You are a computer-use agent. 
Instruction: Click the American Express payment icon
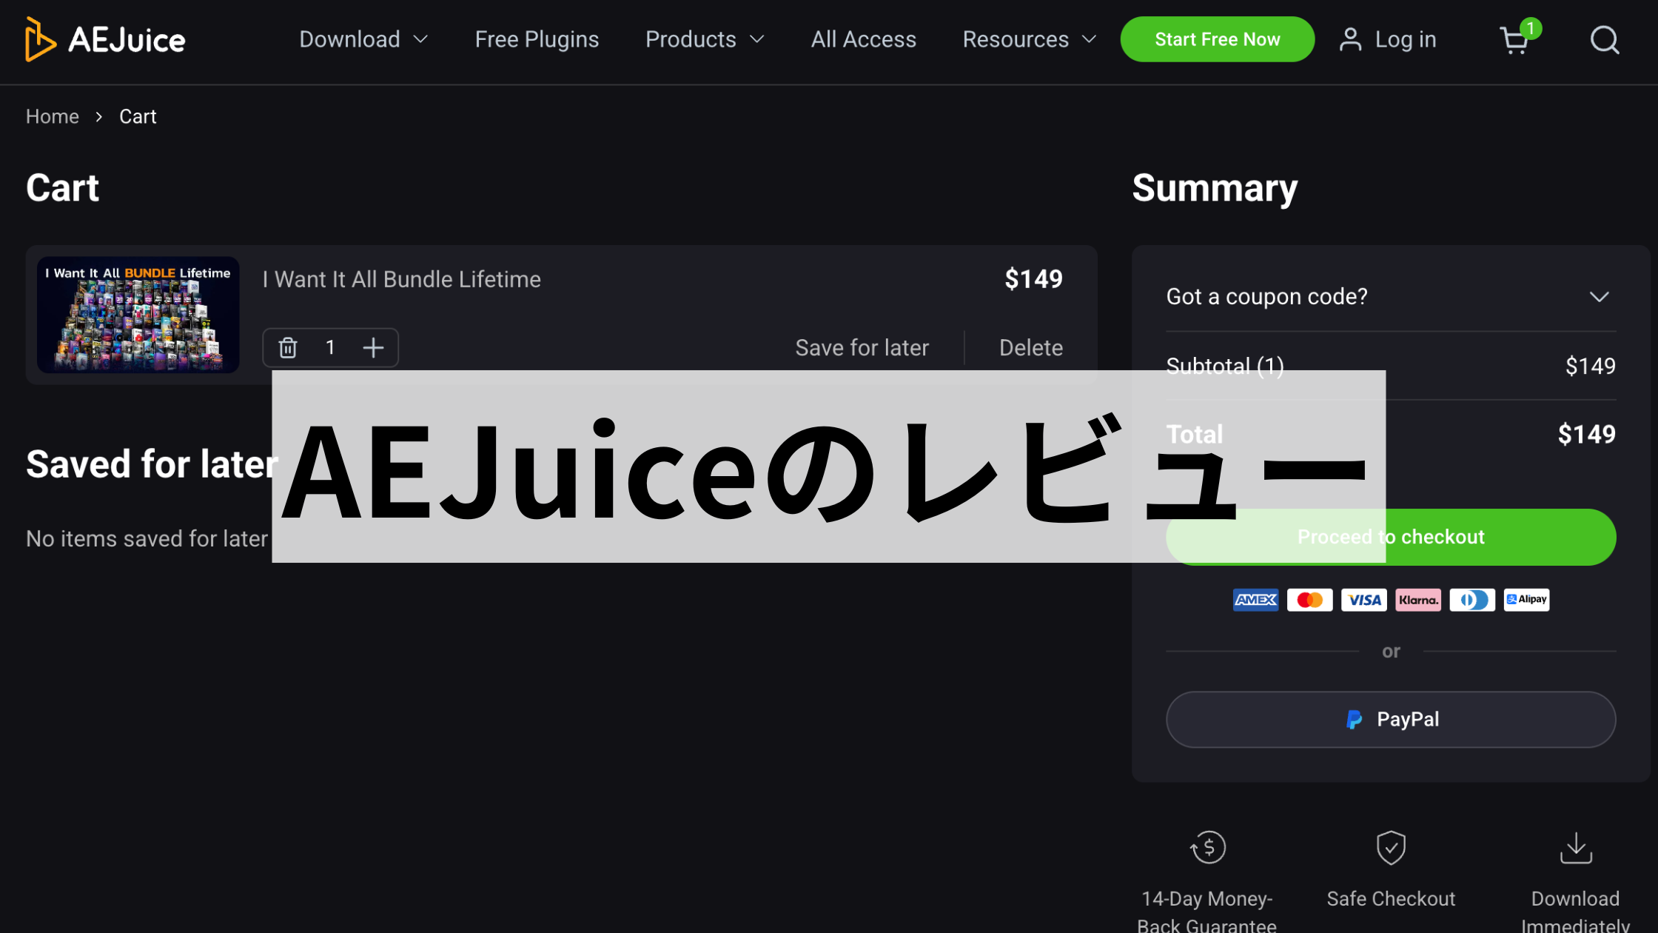pyautogui.click(x=1255, y=600)
